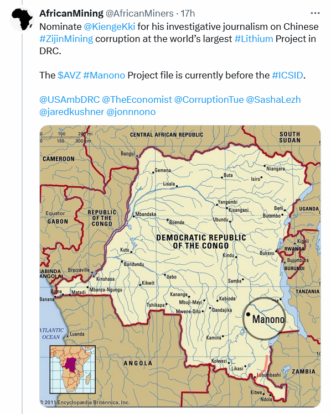Click the Africa inset locator map
This screenshot has width=331, height=414.
[x=73, y=370]
